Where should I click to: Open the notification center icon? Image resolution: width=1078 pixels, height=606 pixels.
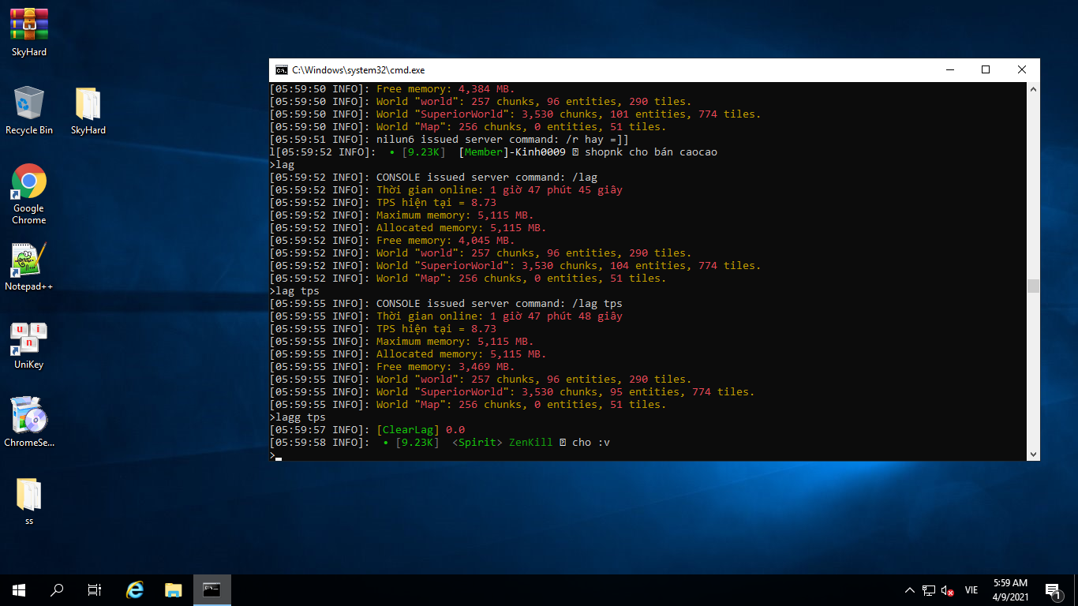point(1052,590)
